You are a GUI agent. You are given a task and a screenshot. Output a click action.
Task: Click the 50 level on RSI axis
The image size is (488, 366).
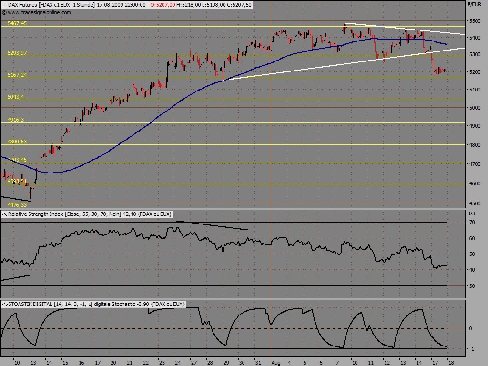pos(472,254)
